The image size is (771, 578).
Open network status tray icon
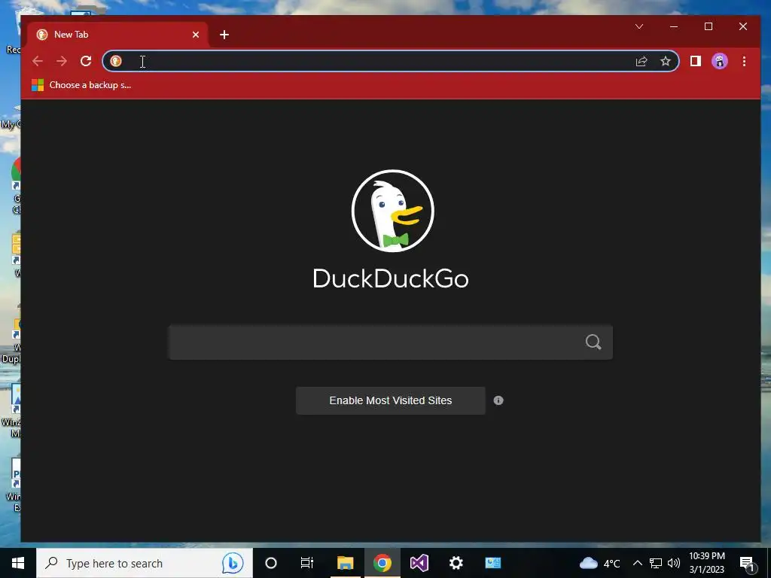coord(656,563)
